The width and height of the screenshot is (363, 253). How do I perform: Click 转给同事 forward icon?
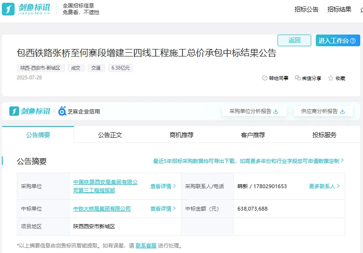tap(265, 78)
